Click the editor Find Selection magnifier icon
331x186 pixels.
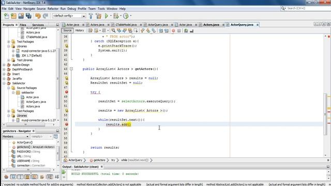tap(113, 30)
